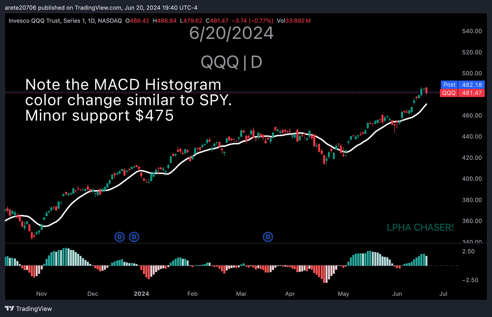Click the 400.00 price axis label
The width and height of the screenshot is (492, 317).
tap(472, 179)
